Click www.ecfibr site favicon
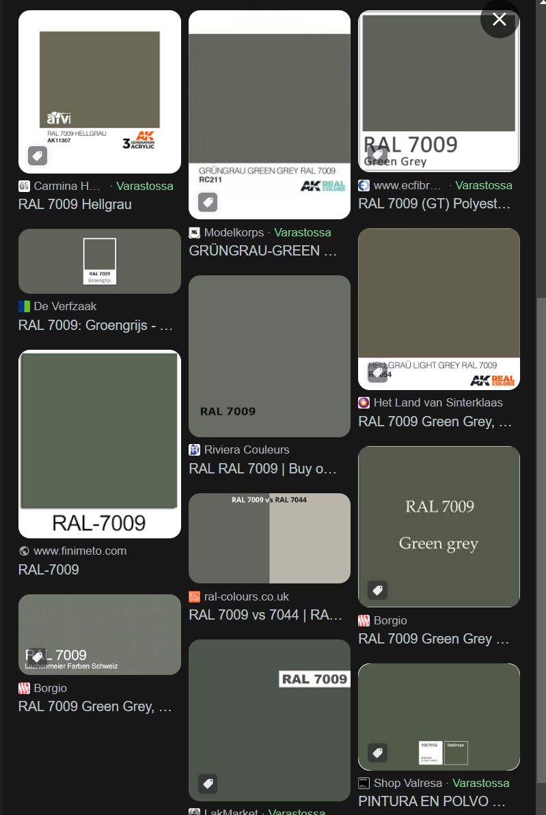The height and width of the screenshot is (815, 546). 364,185
